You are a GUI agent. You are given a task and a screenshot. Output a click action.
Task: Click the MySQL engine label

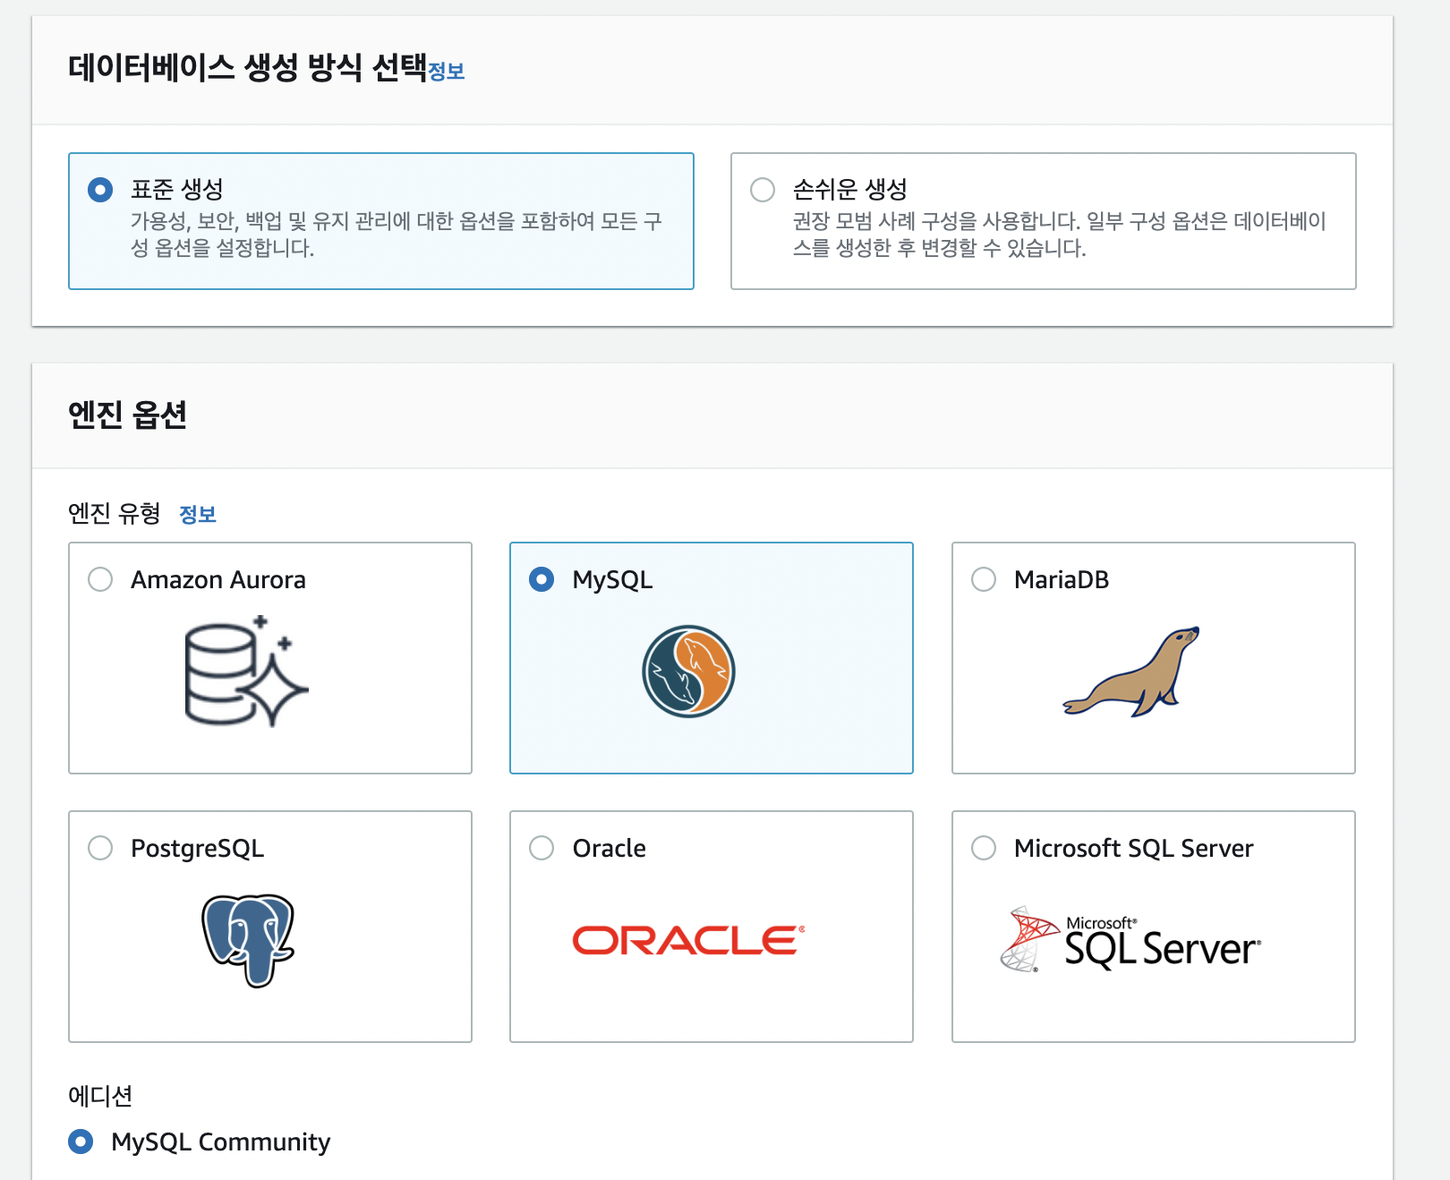pos(613,580)
